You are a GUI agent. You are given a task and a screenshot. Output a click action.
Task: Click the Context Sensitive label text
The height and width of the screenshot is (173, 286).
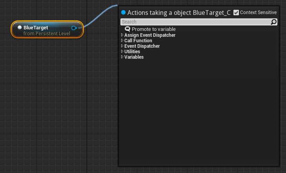[258, 13]
